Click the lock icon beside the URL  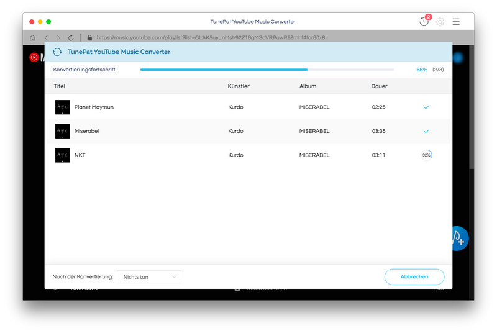[89, 38]
